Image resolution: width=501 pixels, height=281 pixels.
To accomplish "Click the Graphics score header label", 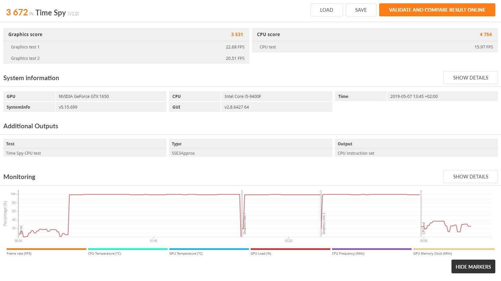I will [x=25, y=34].
